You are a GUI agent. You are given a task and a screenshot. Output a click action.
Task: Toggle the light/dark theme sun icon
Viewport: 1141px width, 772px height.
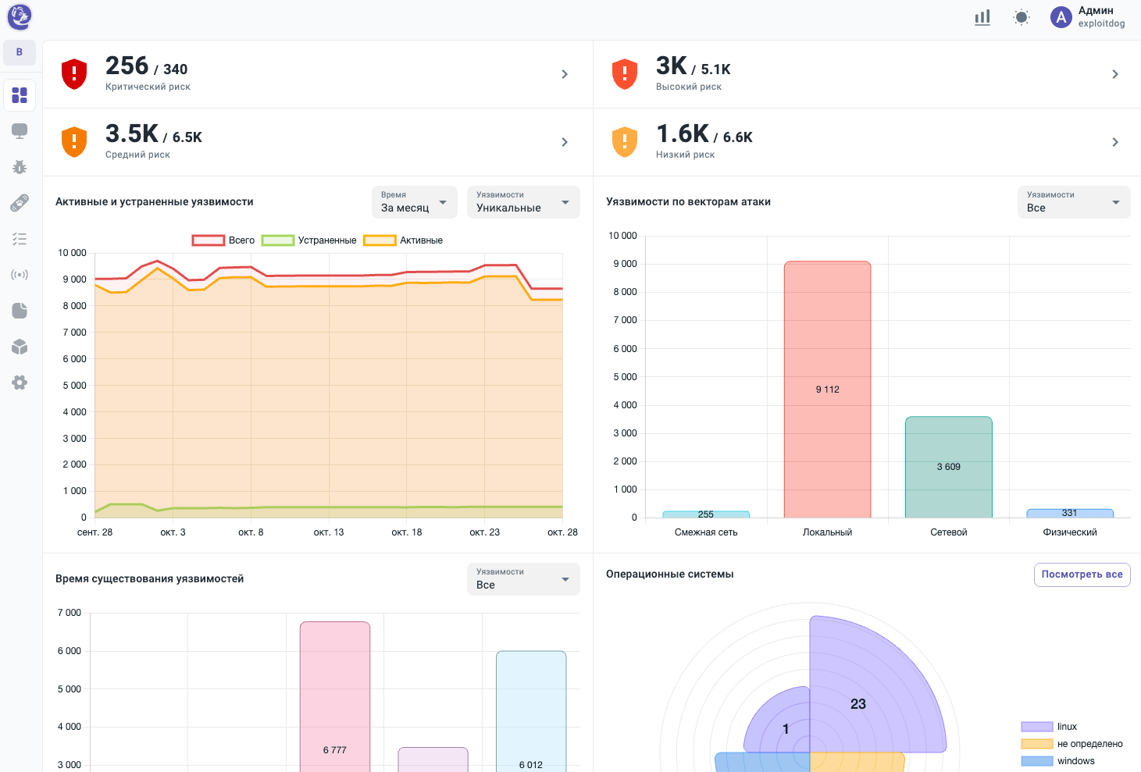[1022, 17]
